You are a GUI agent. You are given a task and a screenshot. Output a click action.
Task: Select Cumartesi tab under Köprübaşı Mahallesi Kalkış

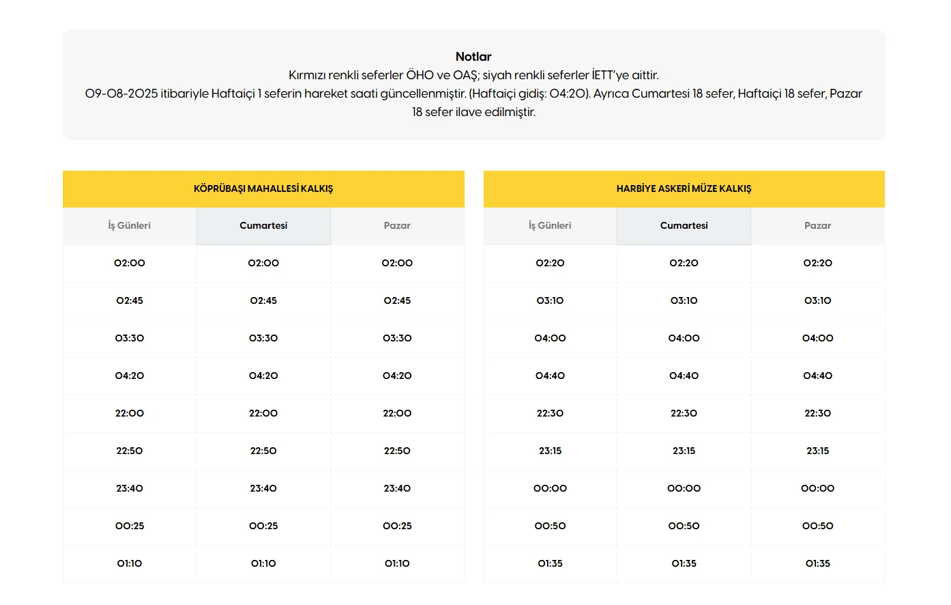(x=263, y=226)
